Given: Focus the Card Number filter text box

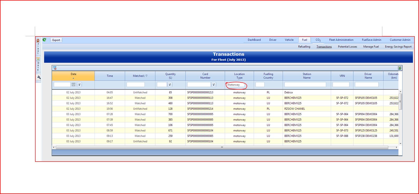Looking at the screenshot, I should (x=199, y=85).
